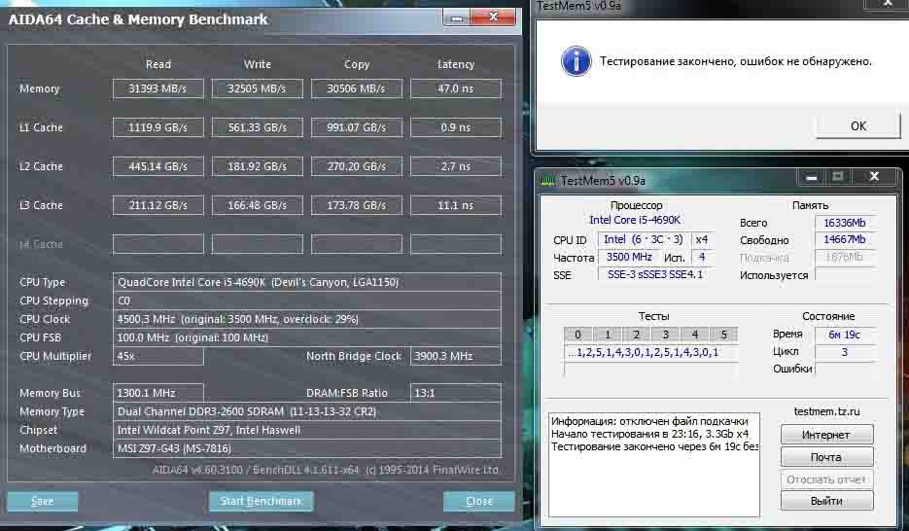Minimize the TestMem5 main window
The width and height of the screenshot is (909, 531).
click(812, 177)
